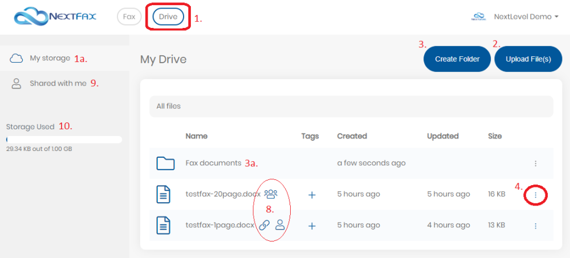The image size is (570, 258).
Task: Click the 16 KB size value
Action: click(x=496, y=194)
